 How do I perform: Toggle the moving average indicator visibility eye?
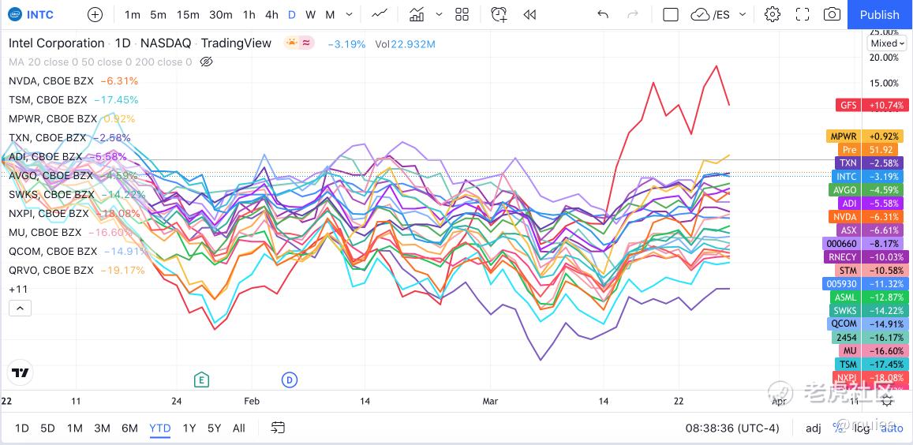pos(205,62)
